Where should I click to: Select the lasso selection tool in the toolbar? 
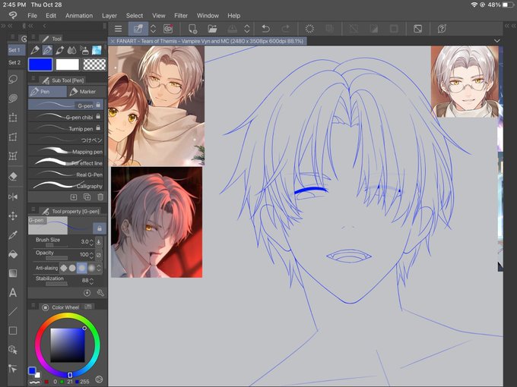click(x=13, y=80)
